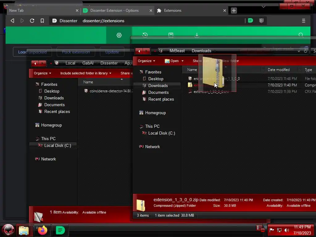This screenshot has height=237, width=316.
Task: Open File Explorer from taskbar
Action: click(24, 230)
